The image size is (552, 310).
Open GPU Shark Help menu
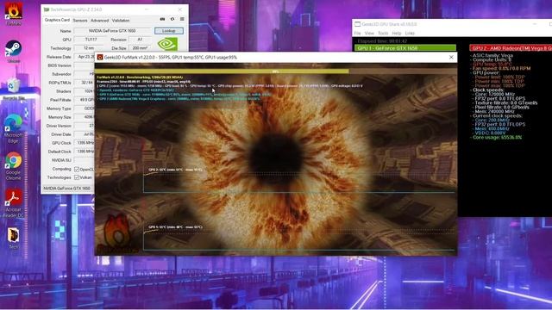(397, 33)
